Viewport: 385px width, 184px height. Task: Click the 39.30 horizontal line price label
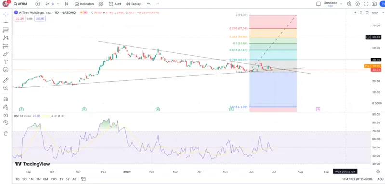click(x=376, y=60)
